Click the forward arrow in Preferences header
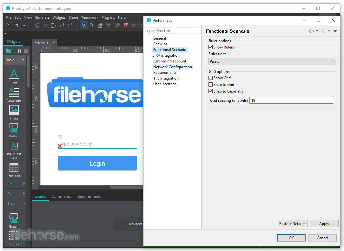 (x=323, y=31)
